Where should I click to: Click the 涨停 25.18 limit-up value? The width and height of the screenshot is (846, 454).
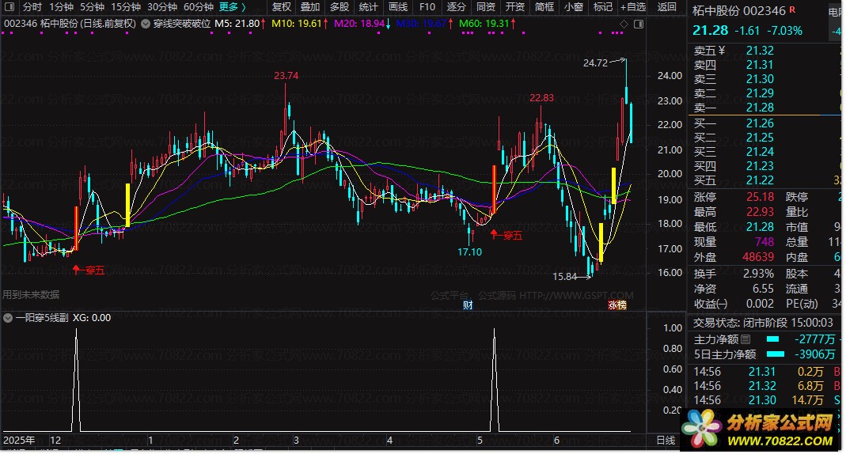click(761, 197)
